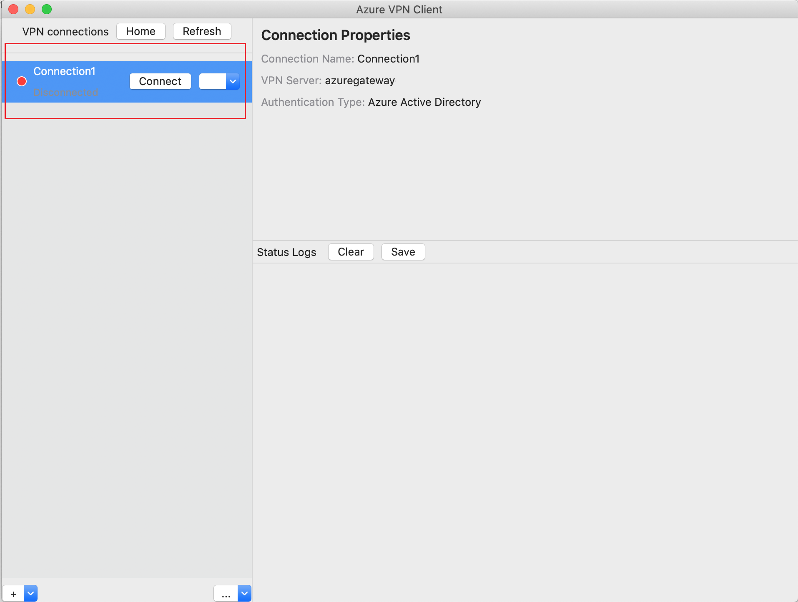This screenshot has width=798, height=602.
Task: Click the Home button
Action: (x=141, y=31)
